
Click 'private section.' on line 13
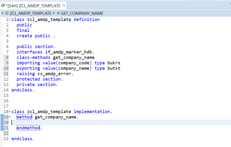(37, 84)
